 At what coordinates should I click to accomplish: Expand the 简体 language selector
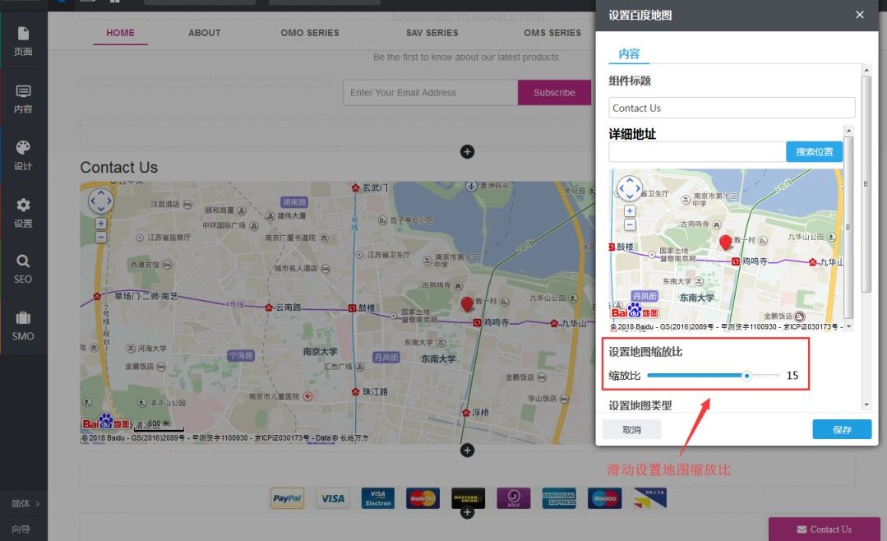[23, 503]
